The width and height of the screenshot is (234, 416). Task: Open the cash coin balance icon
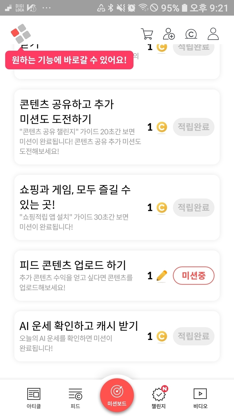pos(191,34)
